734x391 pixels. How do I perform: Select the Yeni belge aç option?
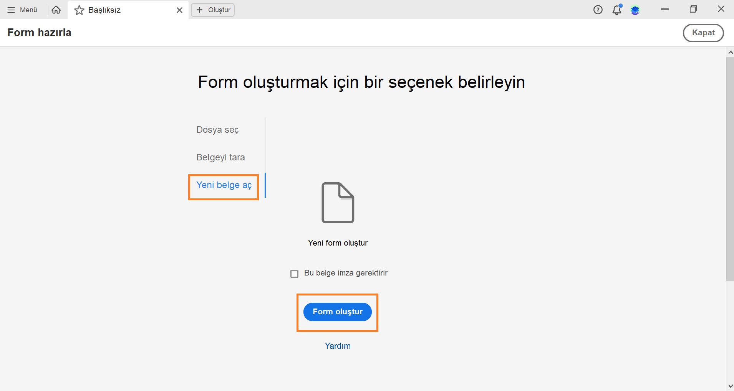tap(224, 185)
